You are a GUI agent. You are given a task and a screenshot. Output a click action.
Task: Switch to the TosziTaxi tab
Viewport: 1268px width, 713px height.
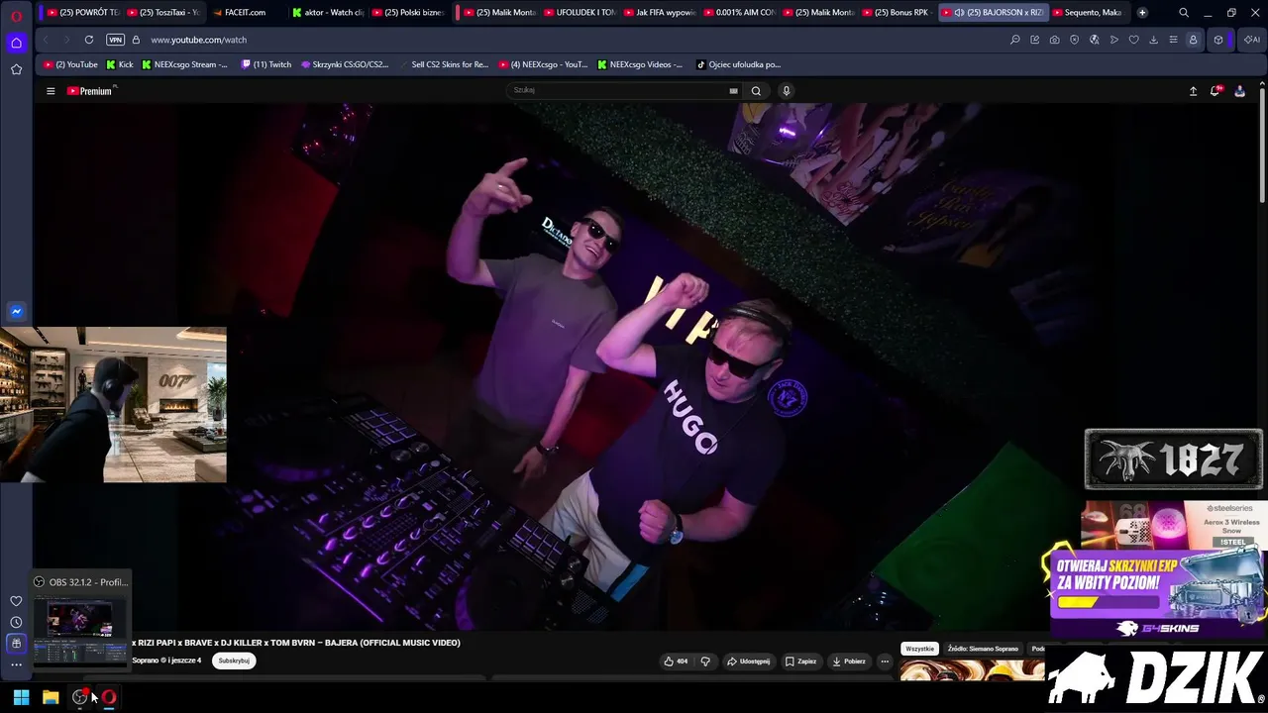pos(163,12)
